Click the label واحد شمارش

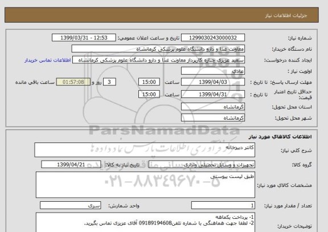pyautogui.click(x=124, y=206)
